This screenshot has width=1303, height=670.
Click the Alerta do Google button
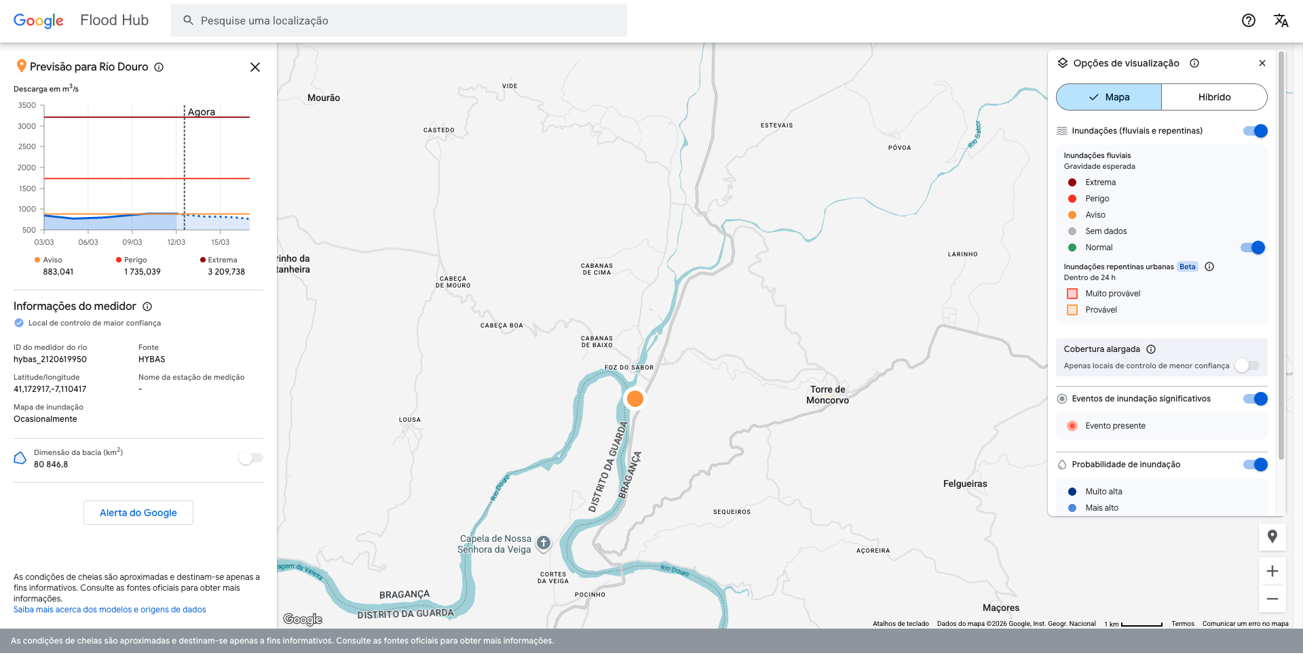(x=138, y=513)
